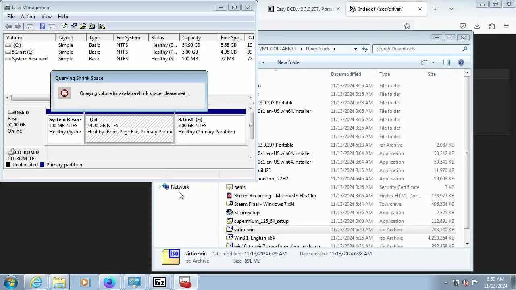
Task: Open 7-Zip from the taskbar
Action: [x=160, y=282]
